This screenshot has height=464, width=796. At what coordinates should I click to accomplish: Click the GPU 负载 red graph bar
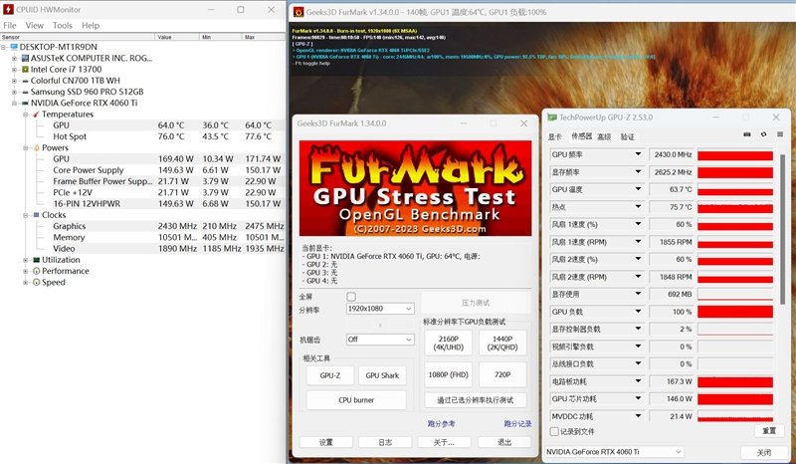[735, 312]
